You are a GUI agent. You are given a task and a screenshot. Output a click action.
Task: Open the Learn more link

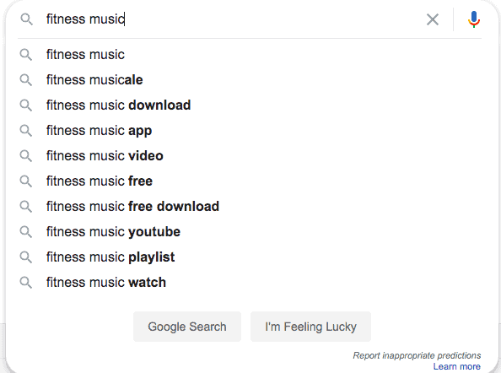point(456,366)
